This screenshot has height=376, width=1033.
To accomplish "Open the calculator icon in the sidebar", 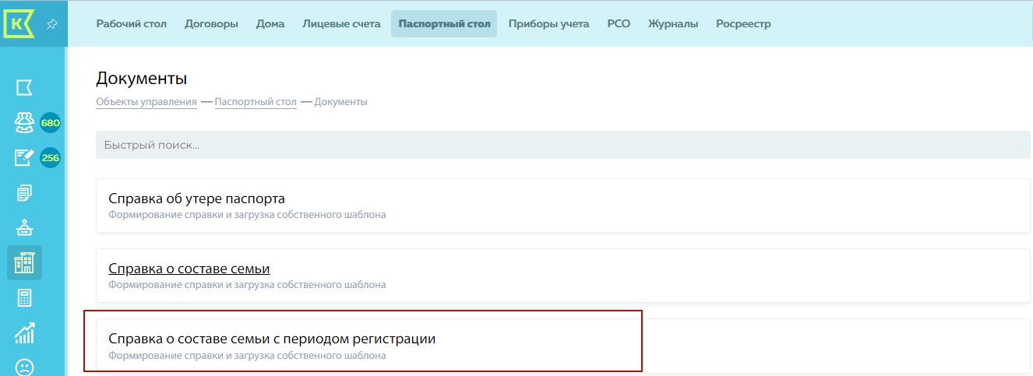I will 24,298.
